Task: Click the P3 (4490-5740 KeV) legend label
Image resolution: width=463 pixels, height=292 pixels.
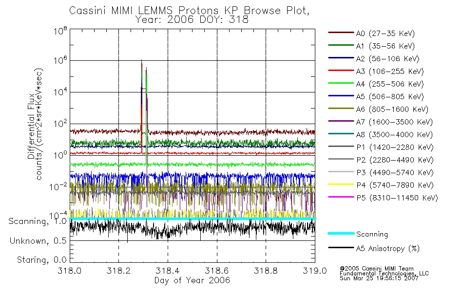Action: (x=395, y=173)
